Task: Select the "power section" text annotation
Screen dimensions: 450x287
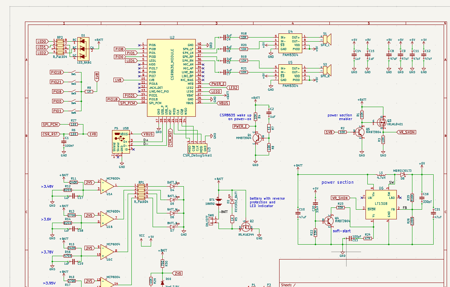Action: [x=338, y=182]
